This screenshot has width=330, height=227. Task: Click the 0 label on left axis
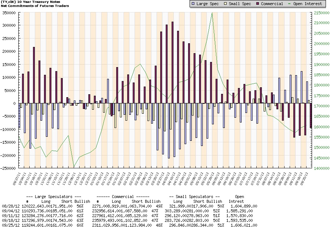pyautogui.click(x=14, y=103)
